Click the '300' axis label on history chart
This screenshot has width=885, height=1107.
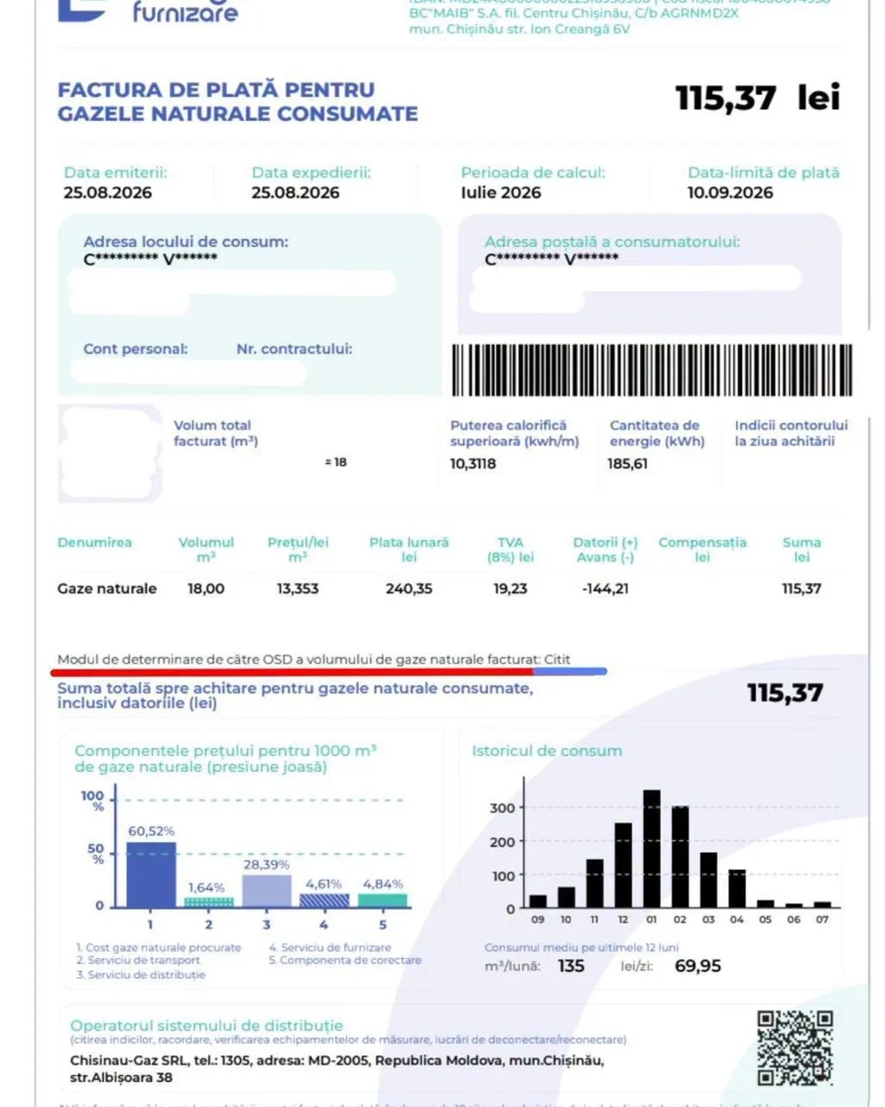502,809
